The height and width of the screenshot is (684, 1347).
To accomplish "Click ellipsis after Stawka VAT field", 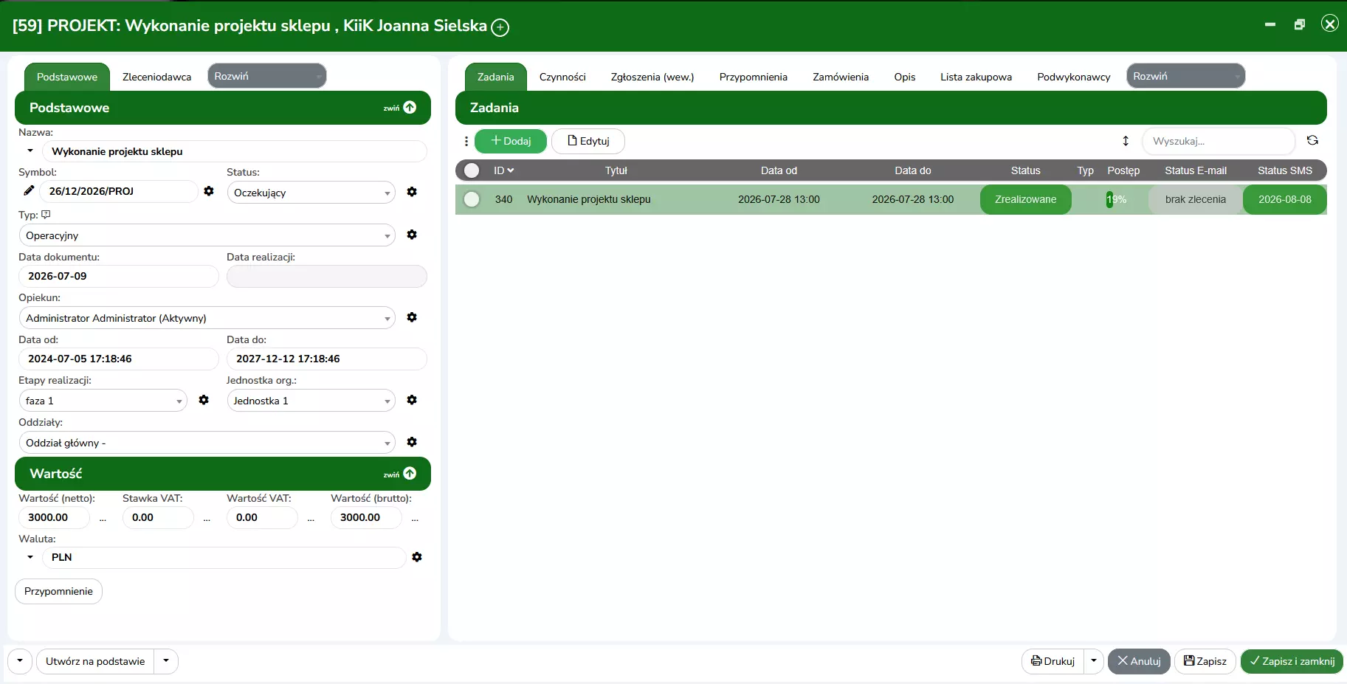I will click(x=207, y=519).
